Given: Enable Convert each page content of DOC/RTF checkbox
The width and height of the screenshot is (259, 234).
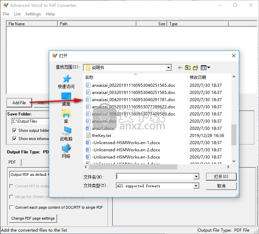Looking at the screenshot, I should pos(11,207).
